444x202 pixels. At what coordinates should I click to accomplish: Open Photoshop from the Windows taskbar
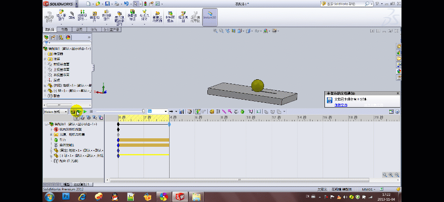coord(66,196)
